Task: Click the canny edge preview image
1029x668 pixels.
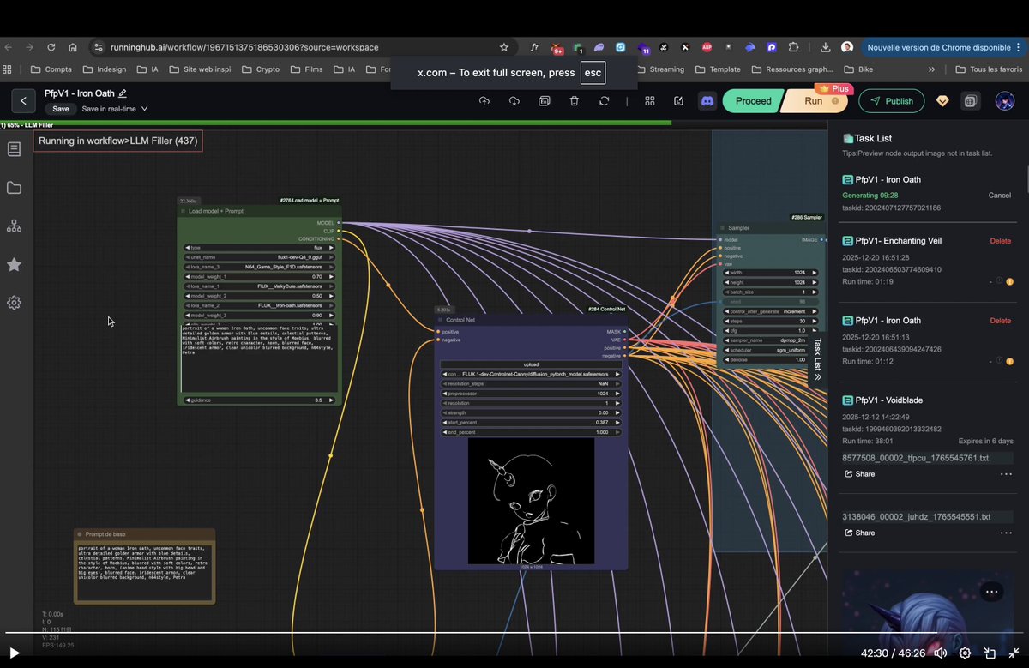Action: [531, 501]
